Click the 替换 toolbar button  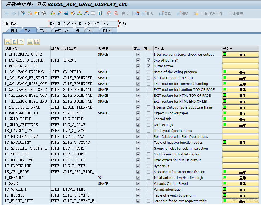pyautogui.click(x=165, y=14)
